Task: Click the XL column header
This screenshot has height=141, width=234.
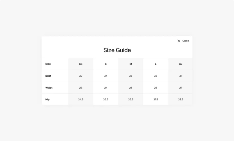Action: pos(181,64)
